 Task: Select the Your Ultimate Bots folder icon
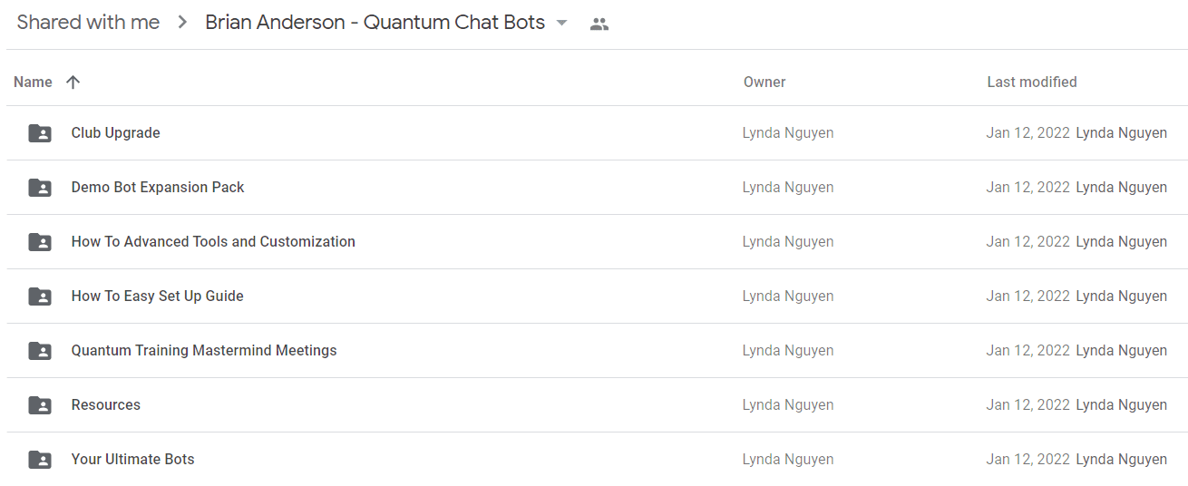(x=40, y=460)
